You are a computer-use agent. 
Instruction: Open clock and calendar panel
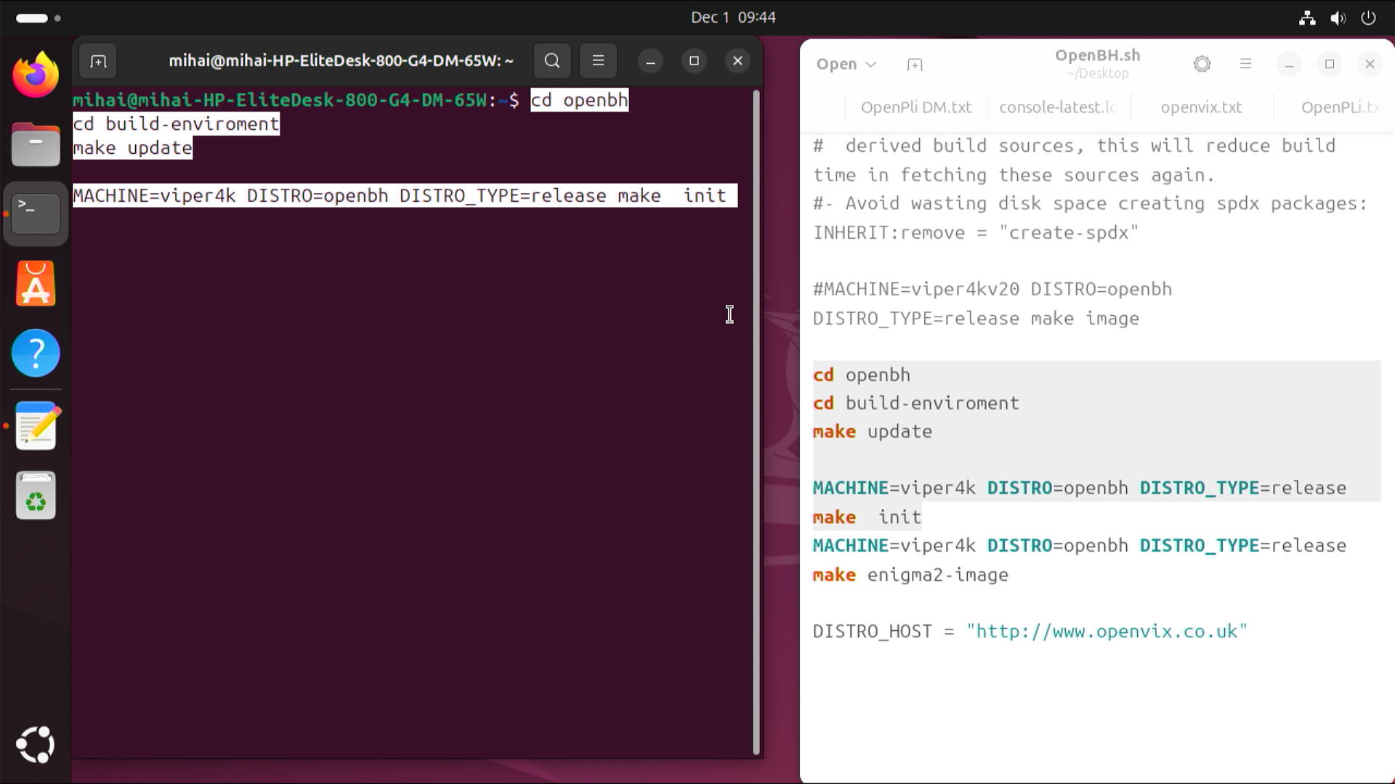click(732, 17)
